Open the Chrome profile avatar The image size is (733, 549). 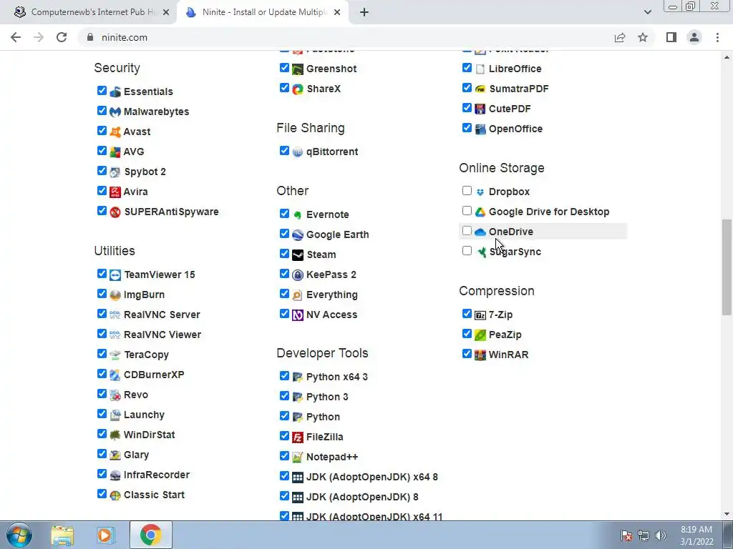pos(694,37)
